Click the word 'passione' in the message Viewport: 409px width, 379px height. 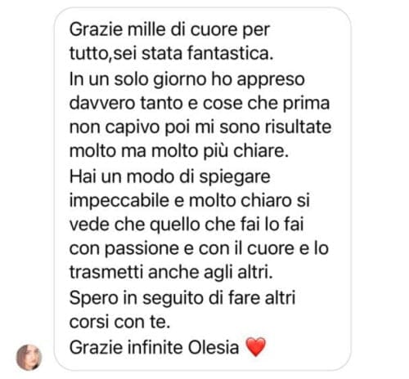coord(142,249)
